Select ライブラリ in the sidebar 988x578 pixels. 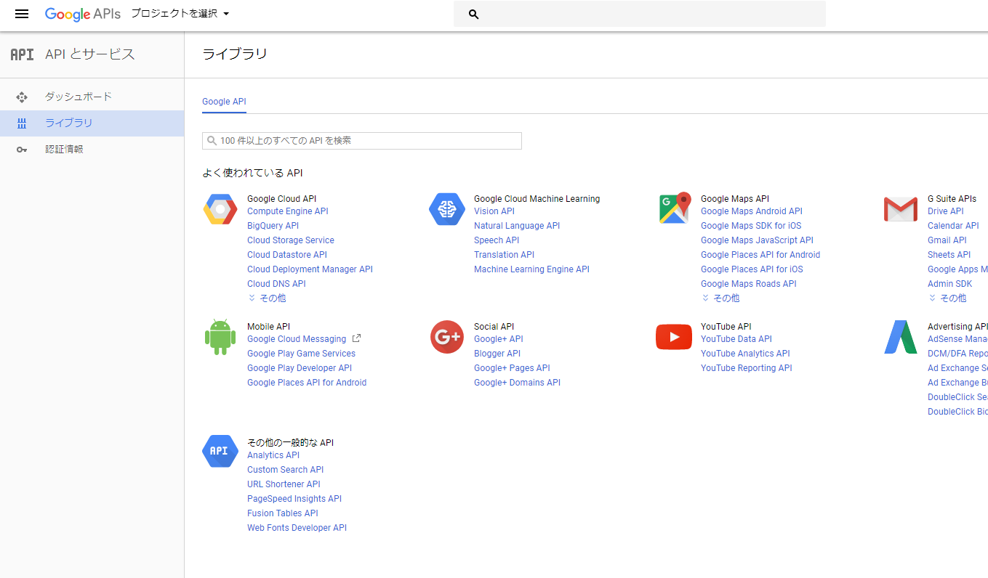[x=92, y=123]
